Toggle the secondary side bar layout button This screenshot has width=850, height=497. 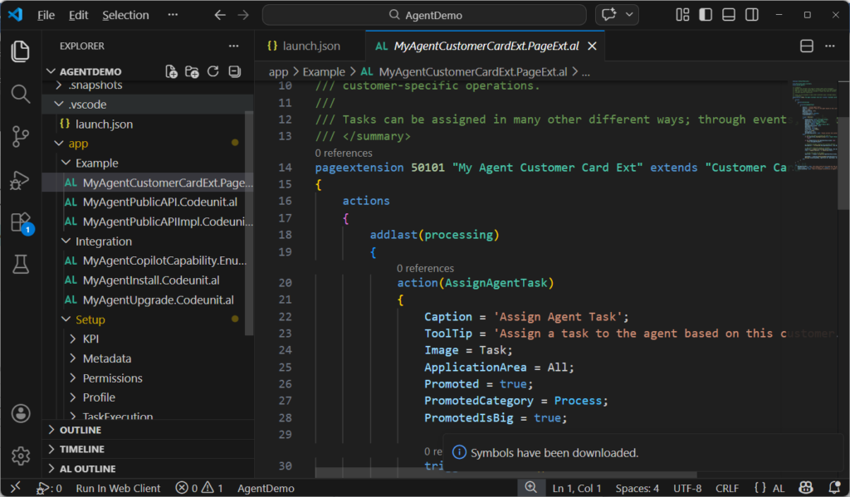(751, 15)
